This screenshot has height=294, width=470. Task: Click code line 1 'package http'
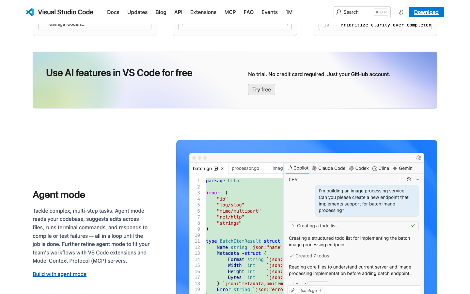(222, 181)
